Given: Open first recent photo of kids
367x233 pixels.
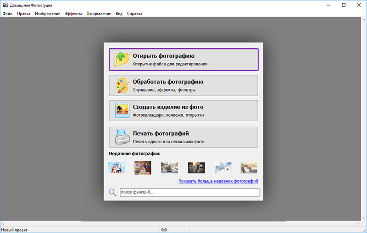Looking at the screenshot, I should (117, 168).
